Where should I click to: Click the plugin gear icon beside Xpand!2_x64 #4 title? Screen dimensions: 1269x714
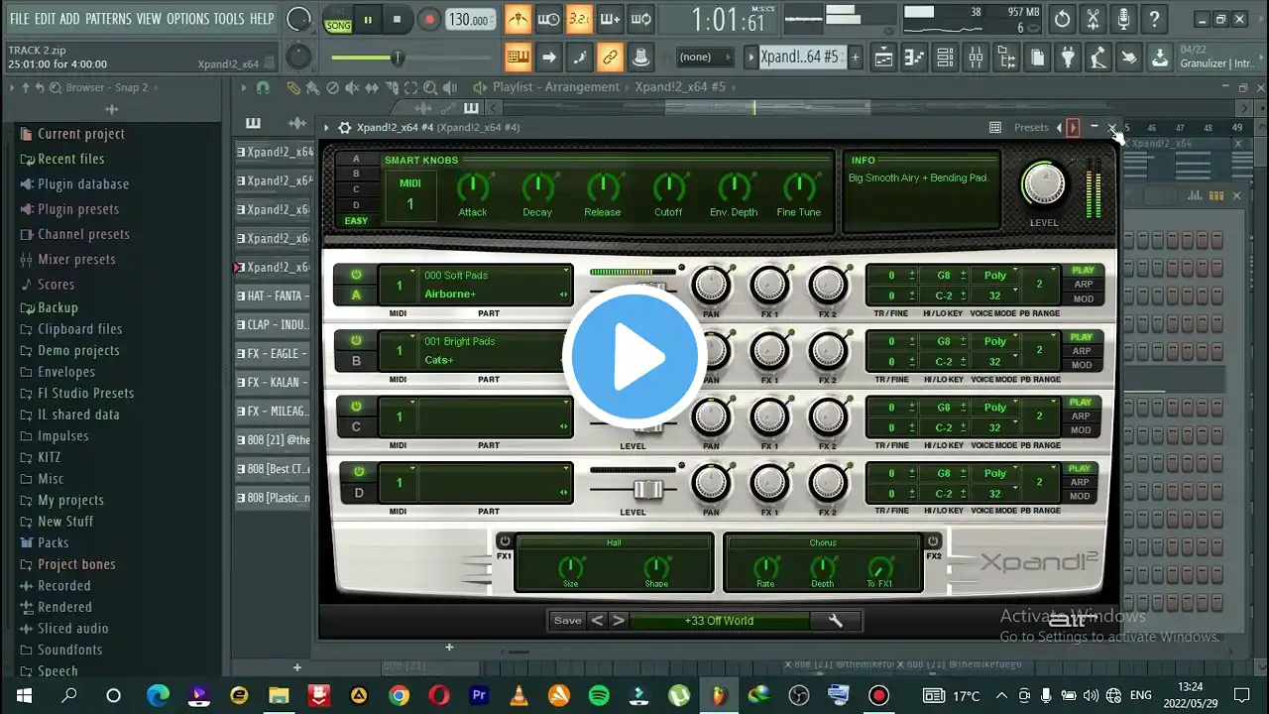[344, 128]
